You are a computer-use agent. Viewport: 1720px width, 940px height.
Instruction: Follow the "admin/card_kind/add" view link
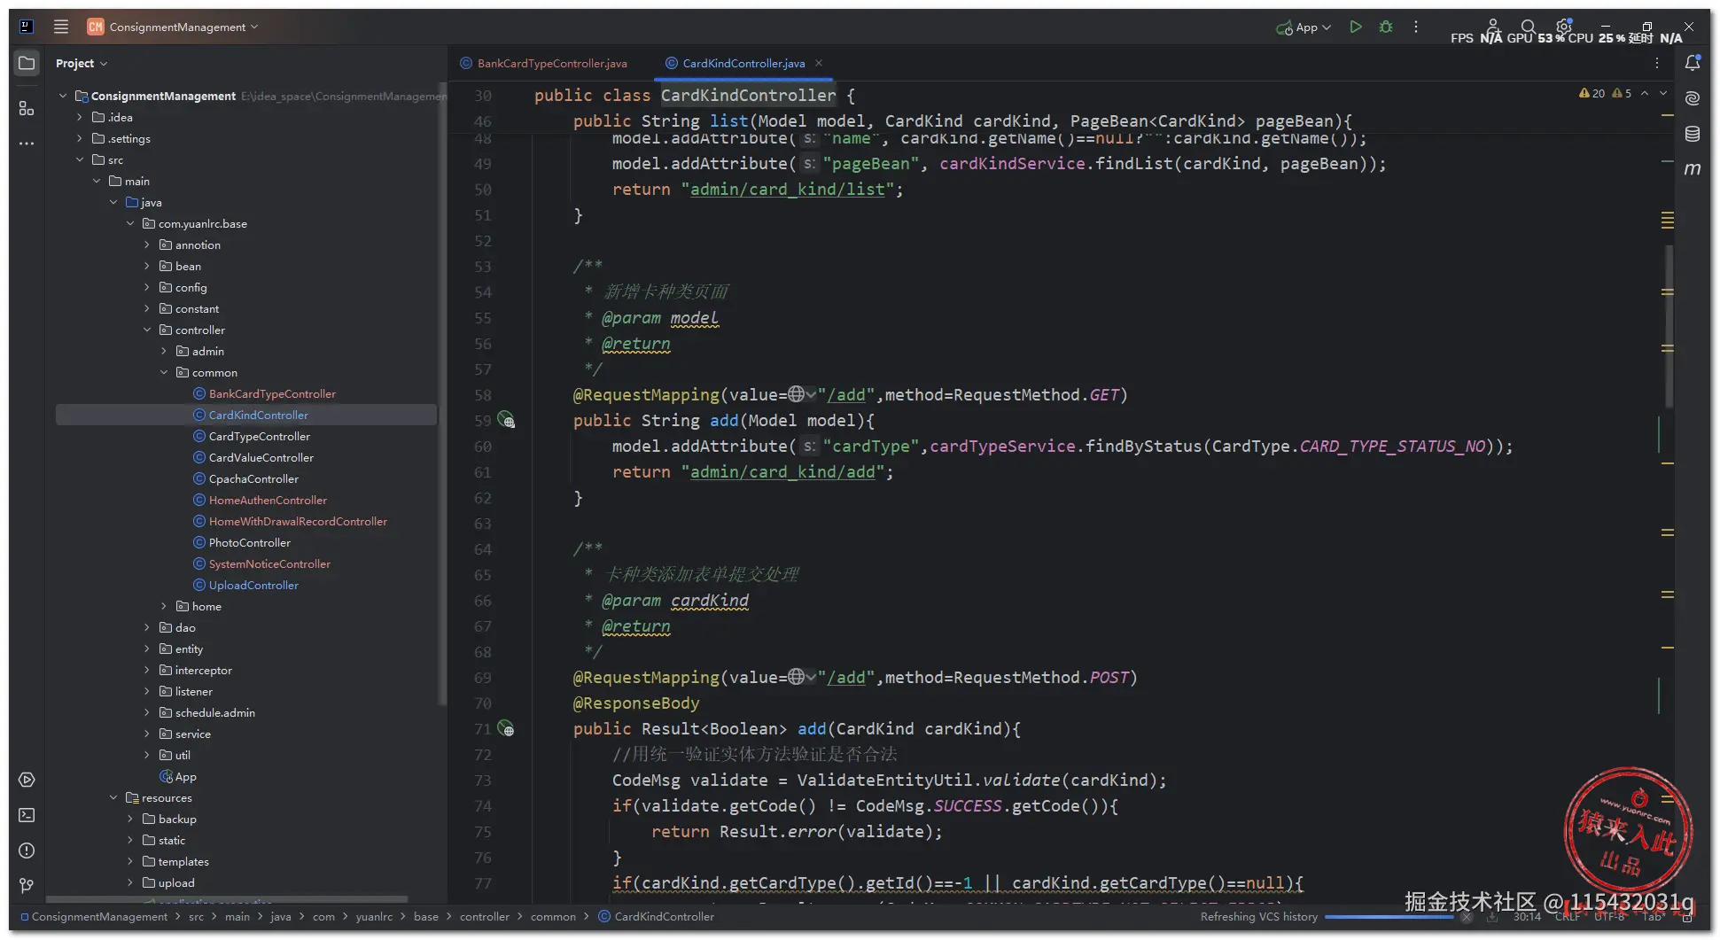coord(782,471)
